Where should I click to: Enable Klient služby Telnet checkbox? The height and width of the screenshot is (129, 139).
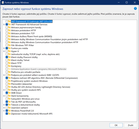[7, 60]
